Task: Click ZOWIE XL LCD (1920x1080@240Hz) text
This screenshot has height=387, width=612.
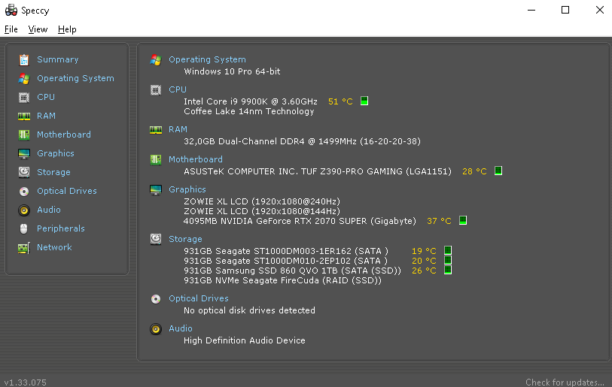Action: (262, 201)
